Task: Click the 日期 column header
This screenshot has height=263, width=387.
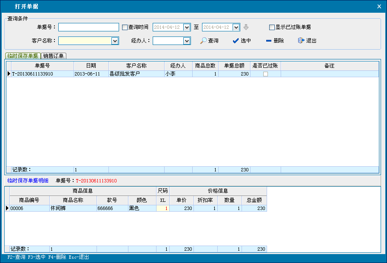Action: [91, 66]
